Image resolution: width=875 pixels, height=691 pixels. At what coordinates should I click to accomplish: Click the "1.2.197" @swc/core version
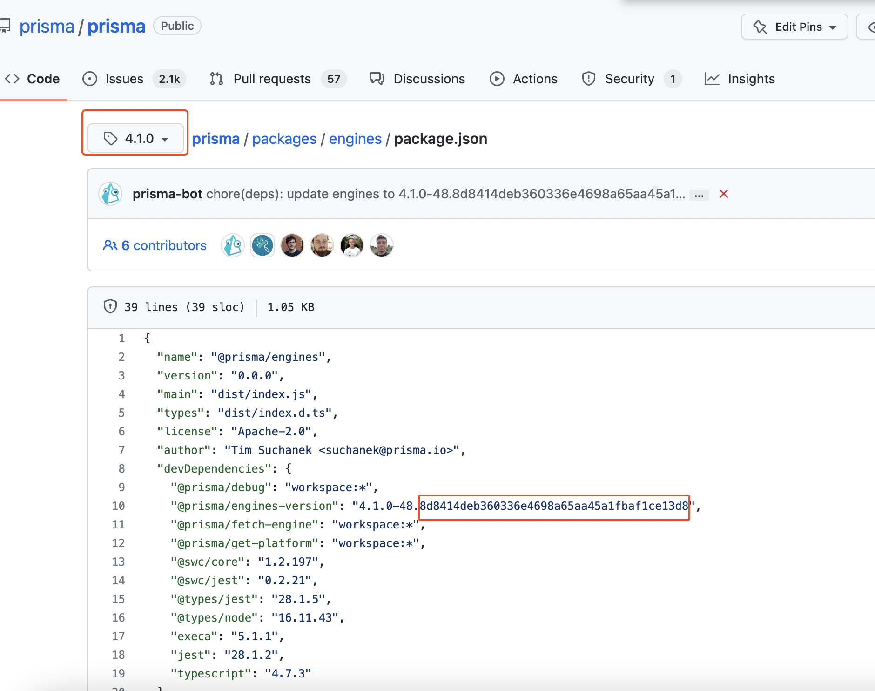[x=288, y=562]
